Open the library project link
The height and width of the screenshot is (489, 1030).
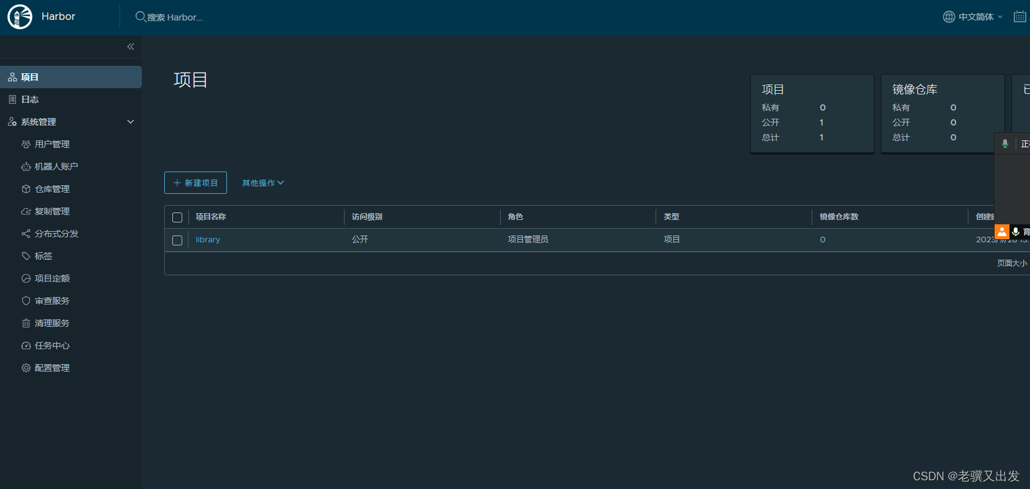point(208,239)
